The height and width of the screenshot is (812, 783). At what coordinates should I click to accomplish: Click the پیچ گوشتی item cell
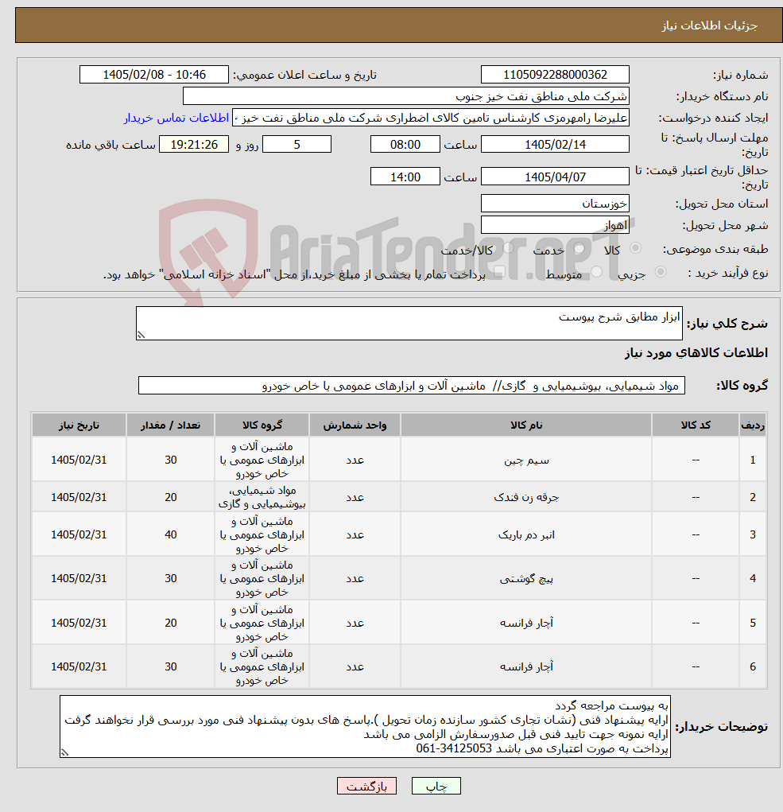pos(525,578)
